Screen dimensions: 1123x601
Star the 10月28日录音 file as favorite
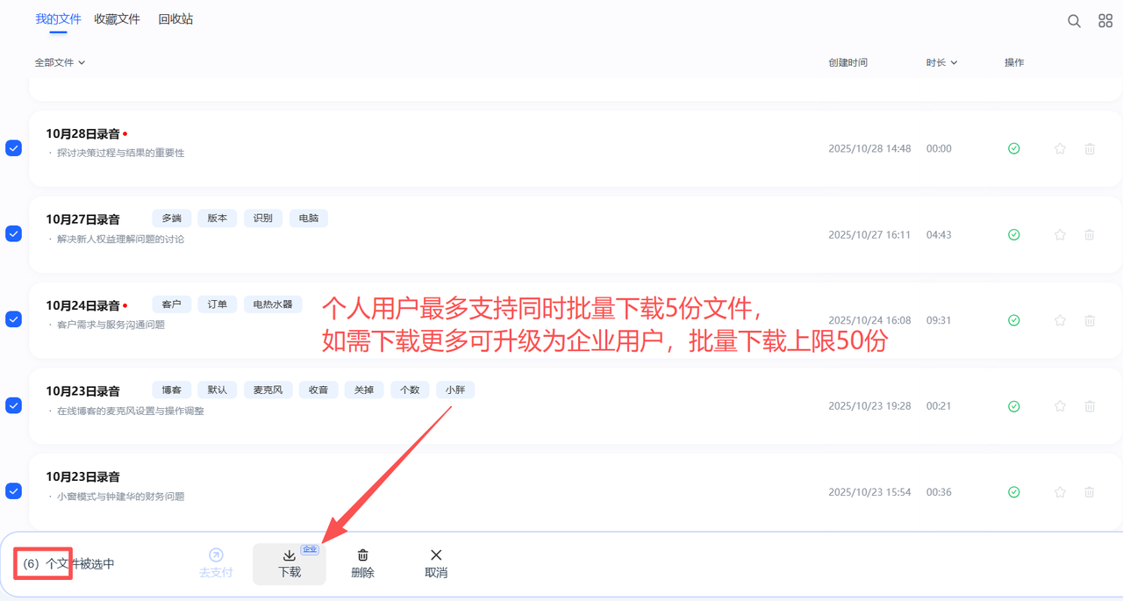click(x=1060, y=149)
